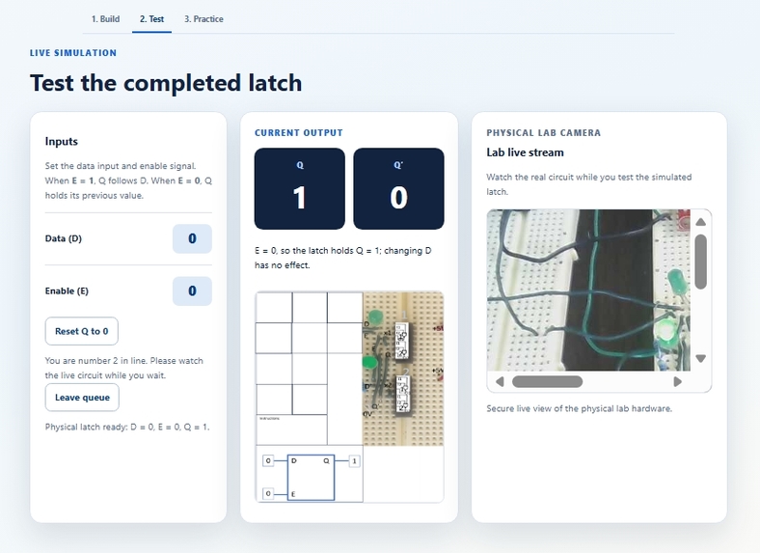Viewport: 760px width, 553px height.
Task: Click the Reset Q to 0 button
Action: point(81,331)
